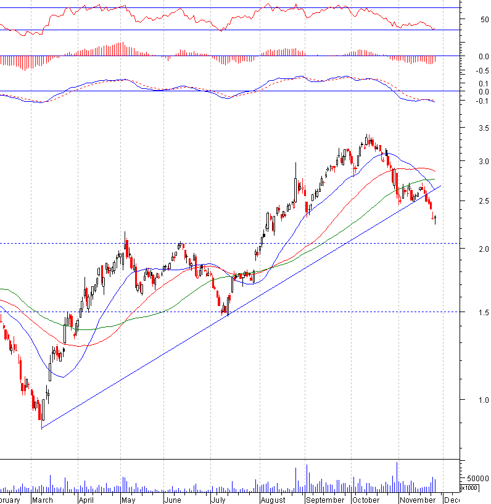Click the November label on the time axis
Viewport: 491px width, 504px height.
[x=418, y=500]
